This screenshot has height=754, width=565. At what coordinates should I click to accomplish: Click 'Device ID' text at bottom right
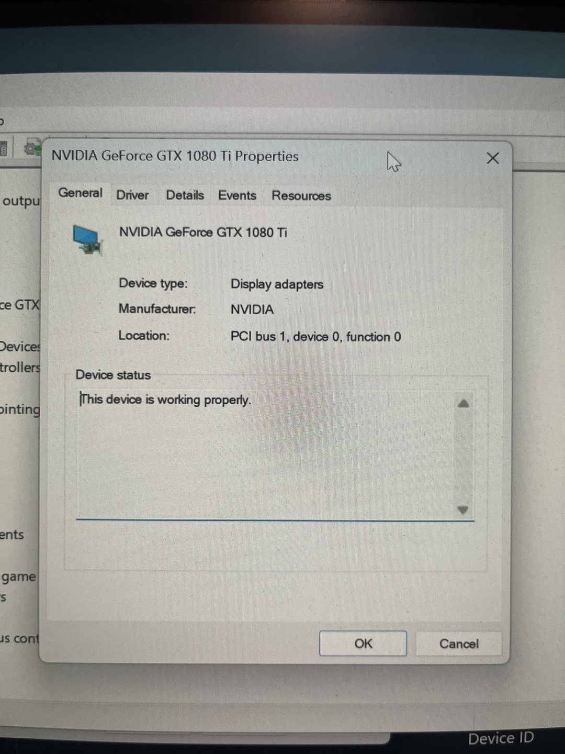tap(501, 738)
